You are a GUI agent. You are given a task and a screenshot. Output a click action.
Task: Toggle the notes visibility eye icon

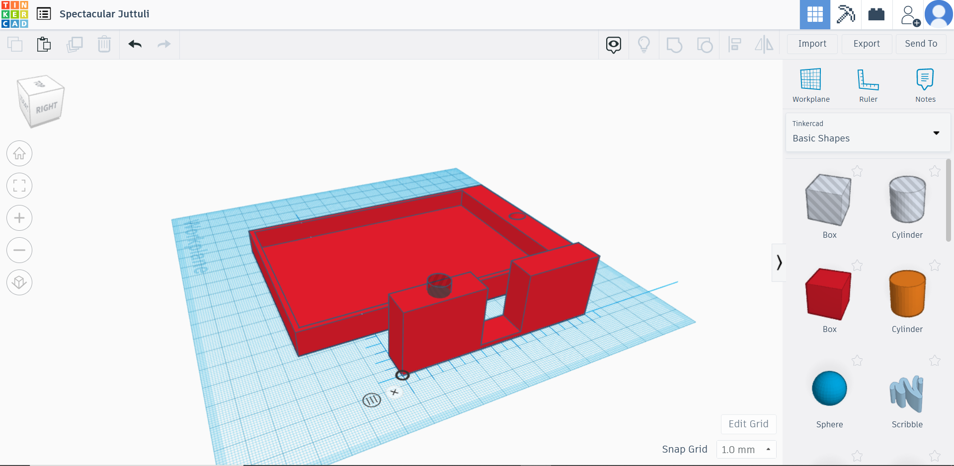(x=614, y=45)
